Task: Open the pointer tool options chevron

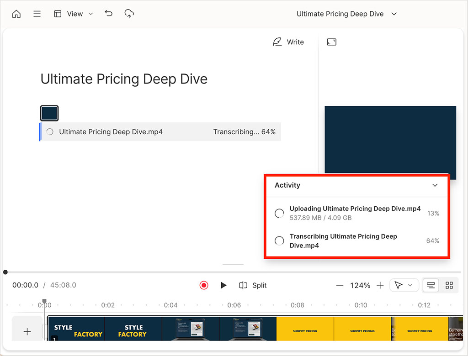Action: tap(409, 284)
